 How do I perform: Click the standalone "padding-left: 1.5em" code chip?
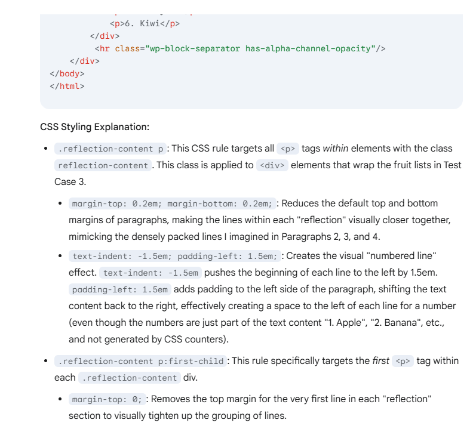120,289
